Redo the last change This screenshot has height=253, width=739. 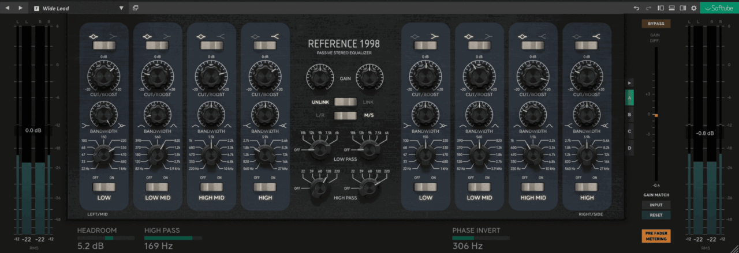pyautogui.click(x=648, y=8)
